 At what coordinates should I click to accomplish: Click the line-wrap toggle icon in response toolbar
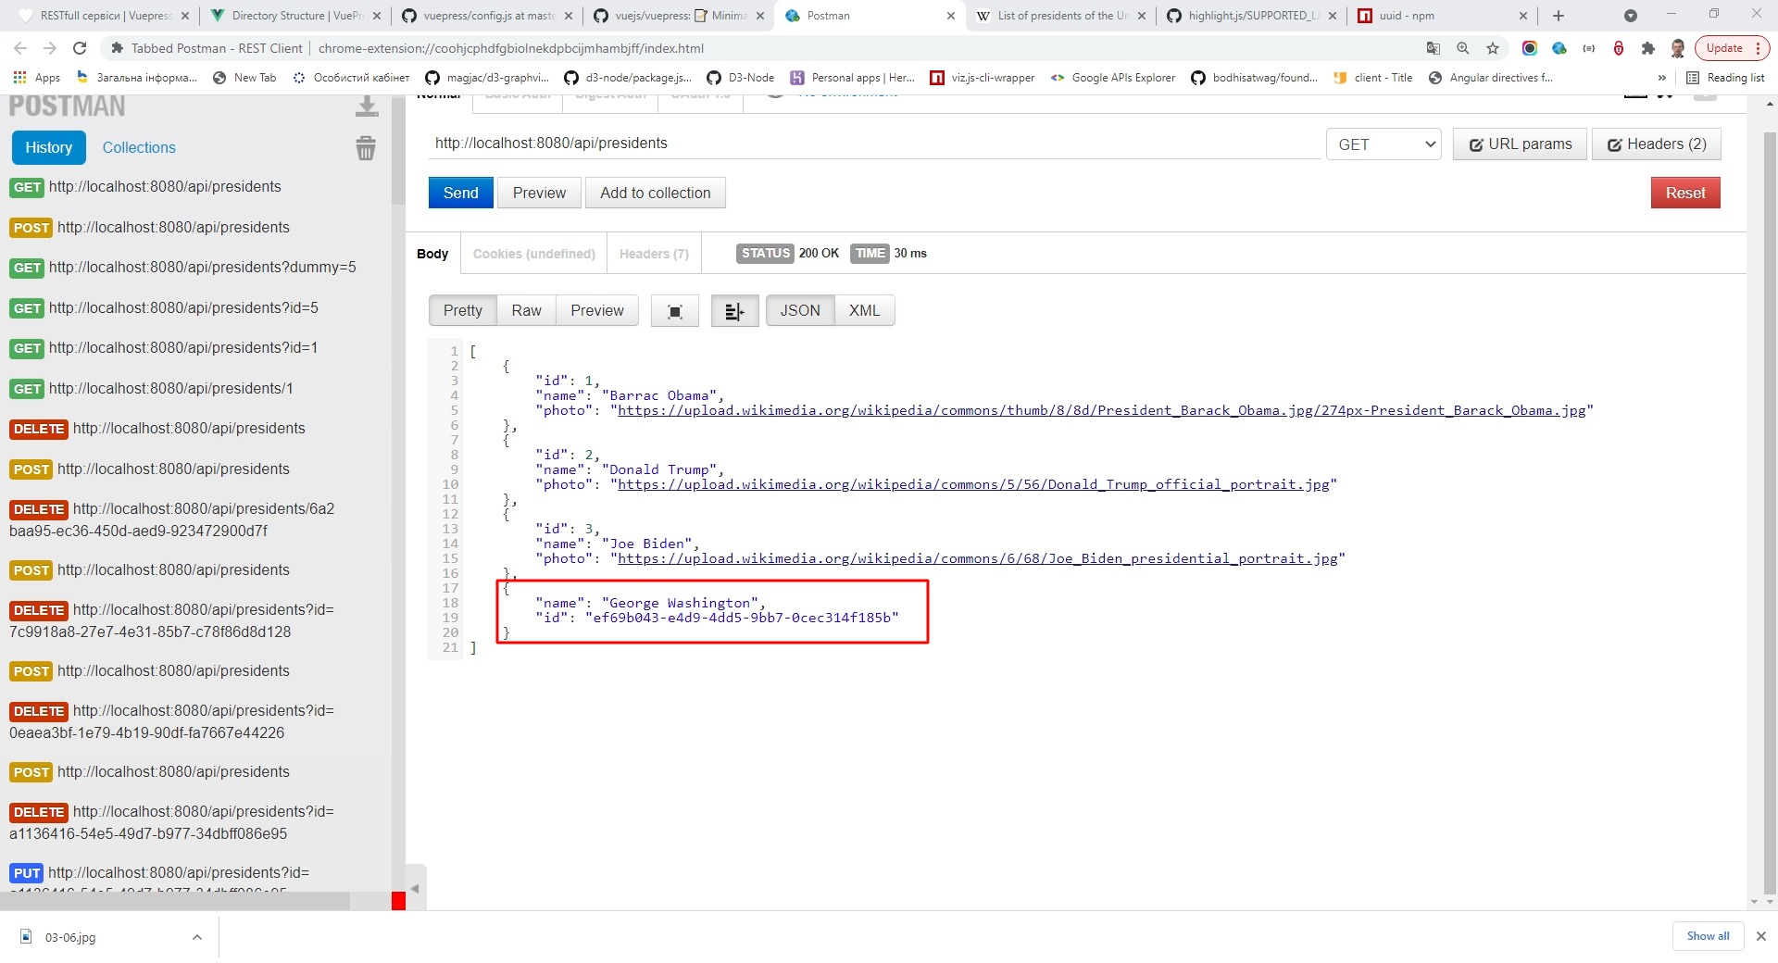pyautogui.click(x=734, y=311)
